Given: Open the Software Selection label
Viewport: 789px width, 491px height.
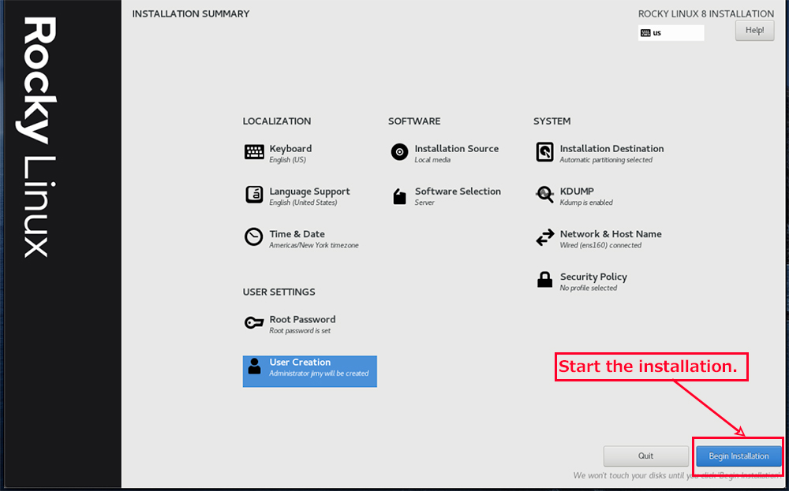Looking at the screenshot, I should click(458, 192).
